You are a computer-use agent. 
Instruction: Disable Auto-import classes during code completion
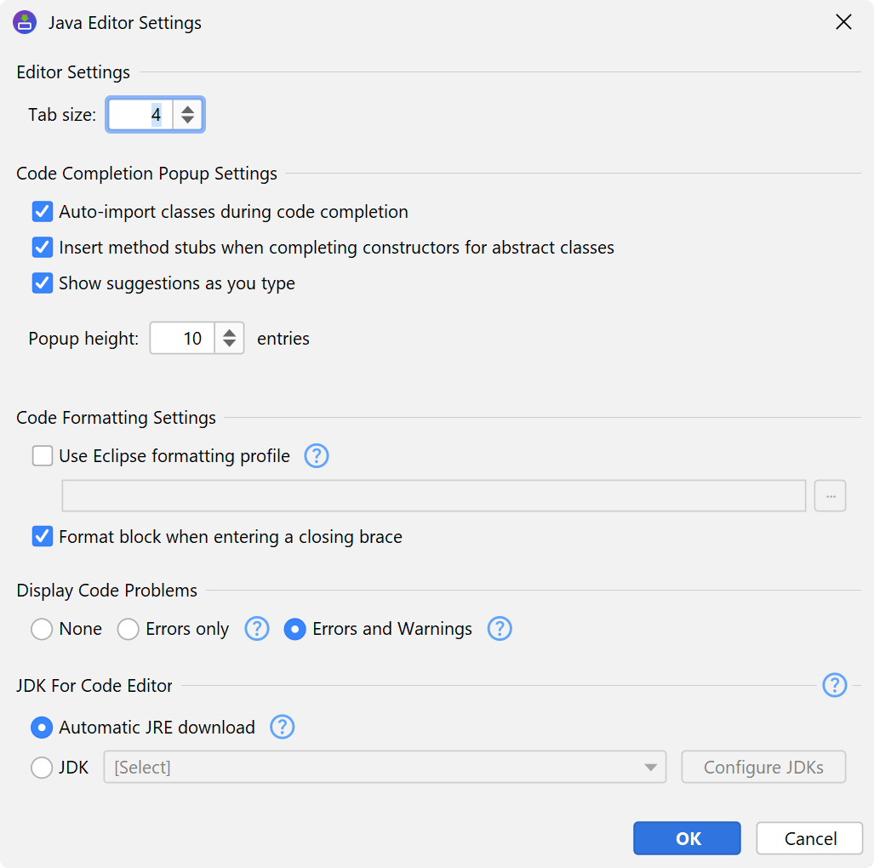(43, 212)
